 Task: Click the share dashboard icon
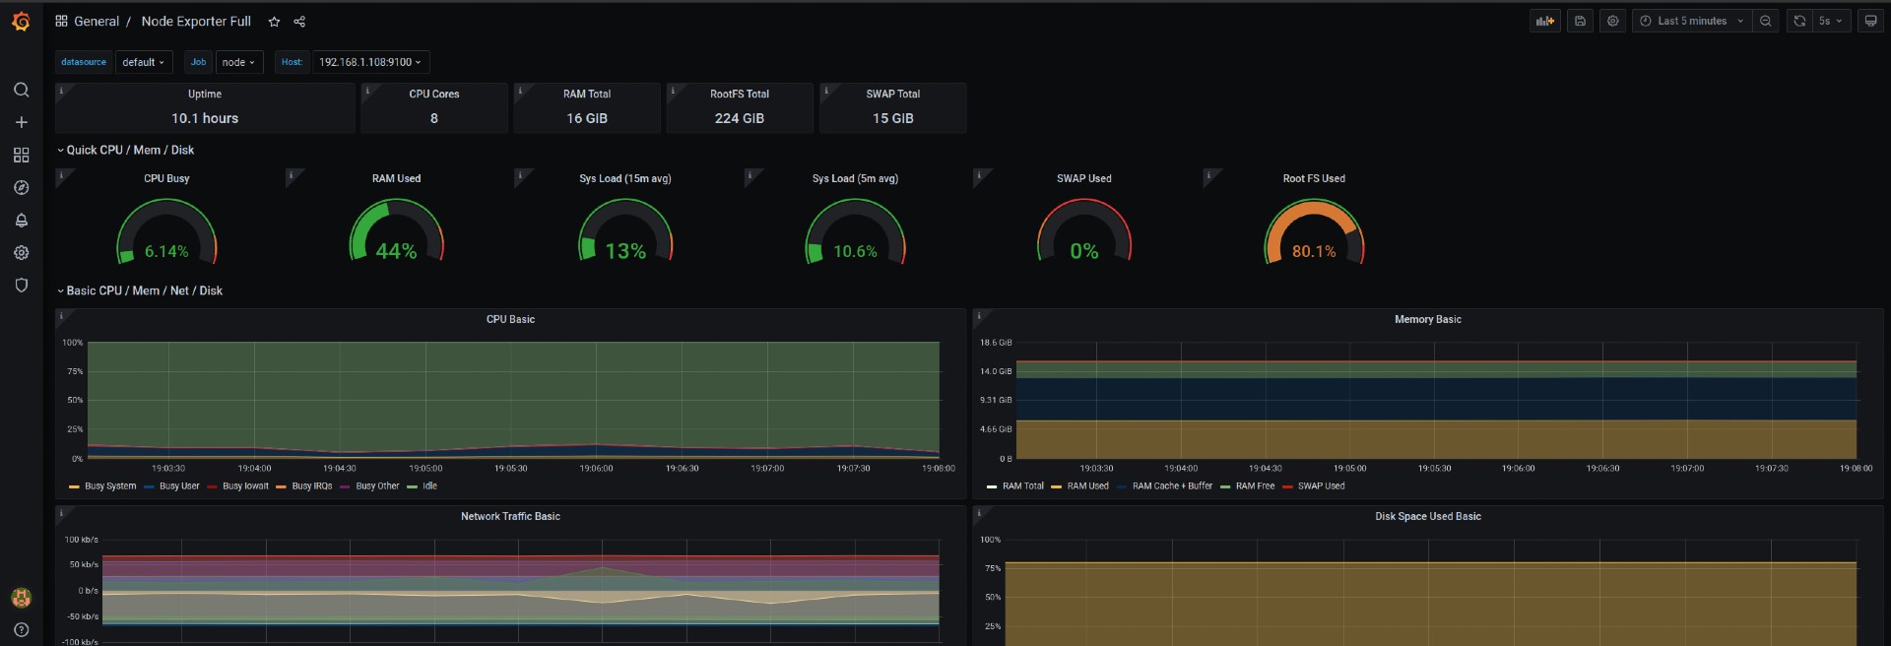tap(299, 22)
